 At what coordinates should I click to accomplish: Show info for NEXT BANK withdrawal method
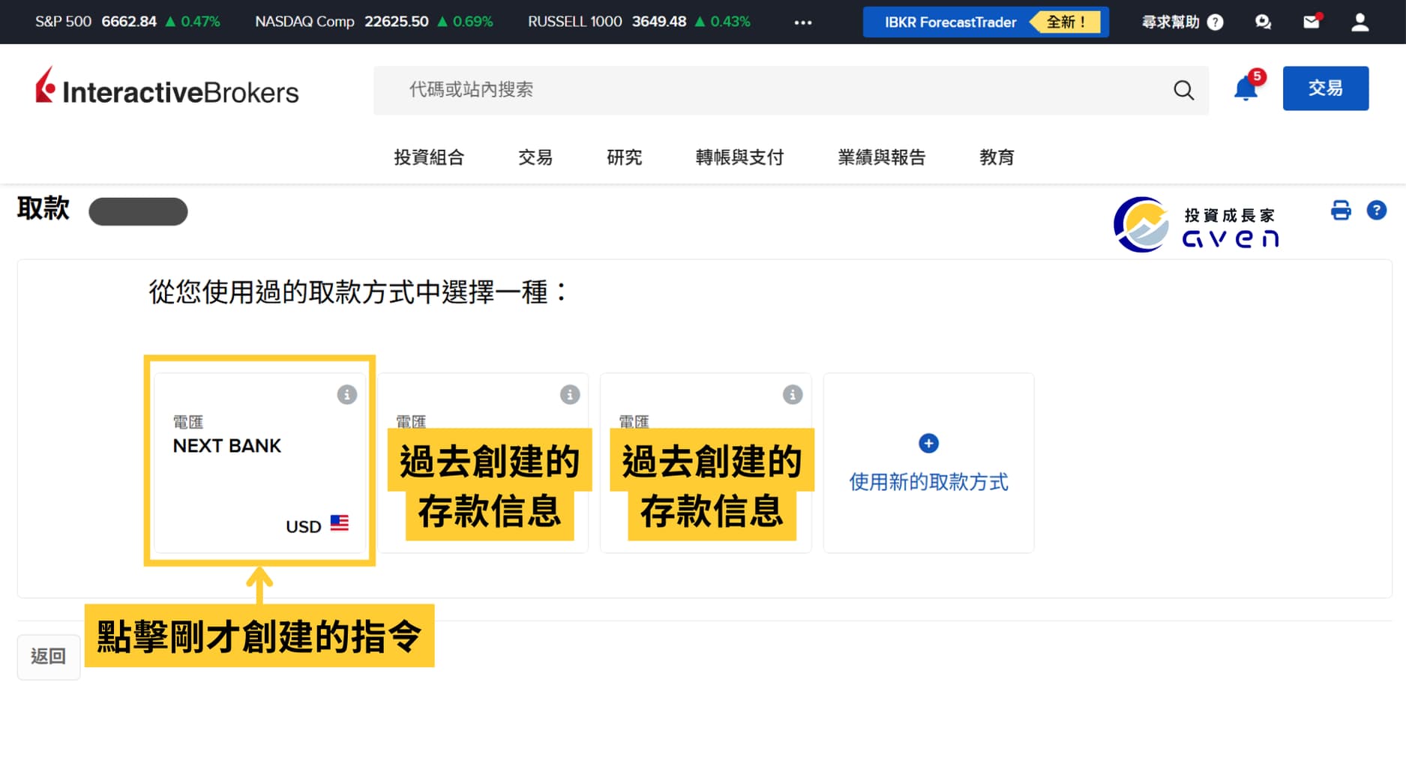pyautogui.click(x=346, y=395)
